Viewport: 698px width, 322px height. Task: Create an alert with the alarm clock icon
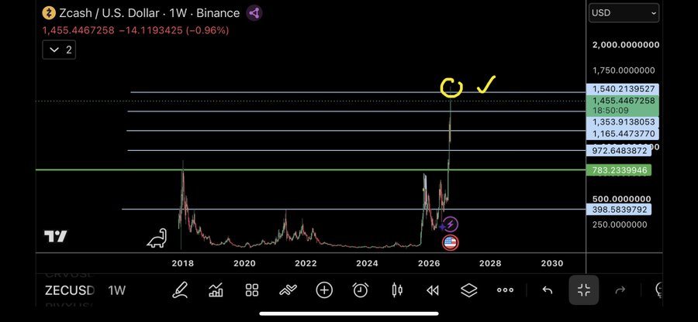[360, 290]
